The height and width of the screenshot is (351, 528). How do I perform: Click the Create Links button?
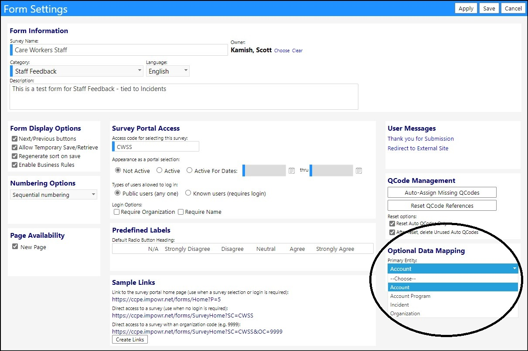(130, 339)
